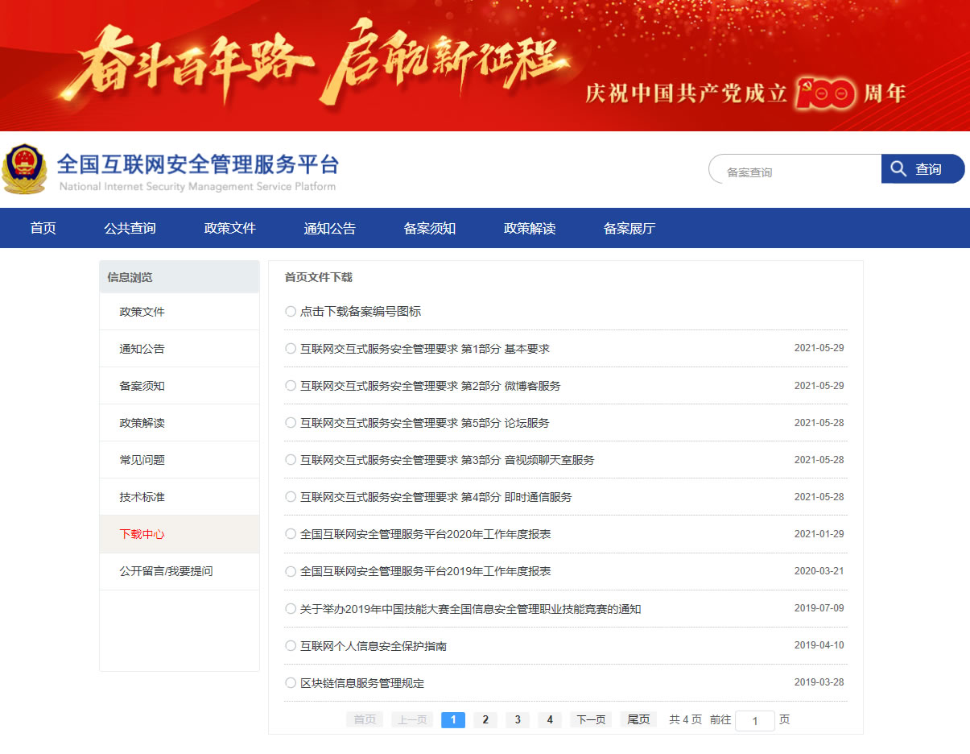Jump to last page with 尾页

pos(638,720)
